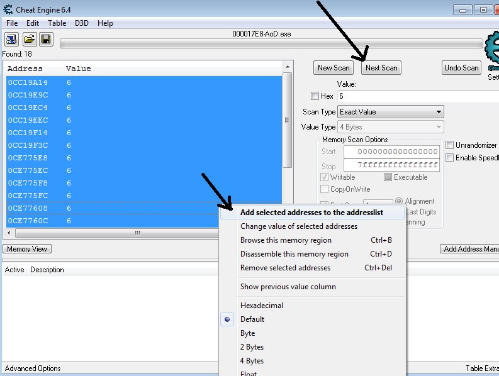Choose Change value of selected addresses
The height and width of the screenshot is (376, 499).
[x=313, y=226]
